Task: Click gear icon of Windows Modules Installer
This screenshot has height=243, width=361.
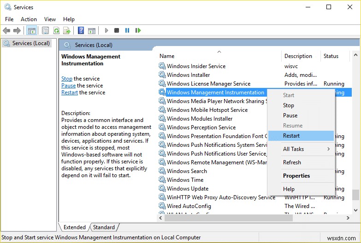Action: [x=162, y=118]
